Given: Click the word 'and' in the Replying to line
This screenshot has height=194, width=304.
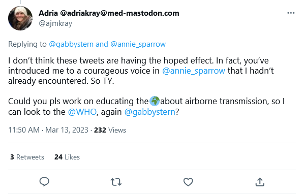Looking at the screenshot, I should [102, 44].
